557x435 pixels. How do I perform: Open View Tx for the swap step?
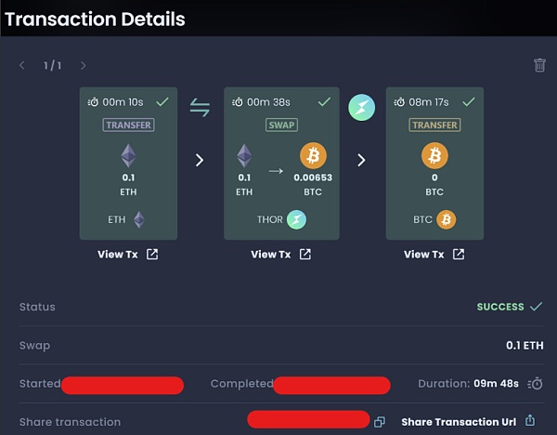click(281, 255)
